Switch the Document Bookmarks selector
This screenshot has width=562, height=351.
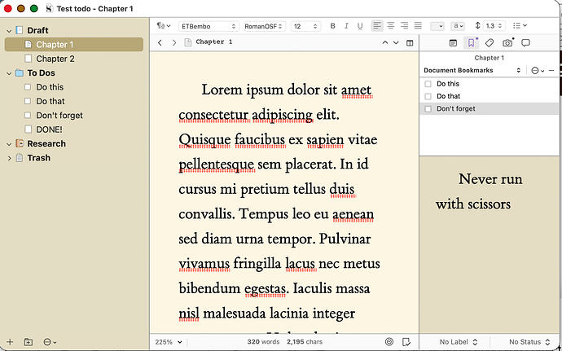coord(472,70)
